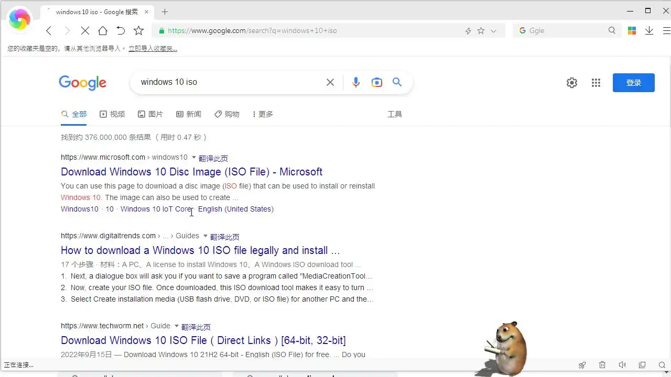Open the 工具 search tools
671x377 pixels.
tap(395, 114)
